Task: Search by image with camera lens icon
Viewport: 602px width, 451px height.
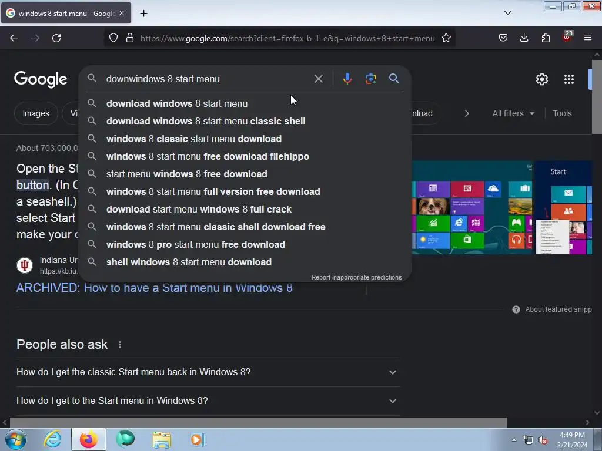Action: [370, 79]
